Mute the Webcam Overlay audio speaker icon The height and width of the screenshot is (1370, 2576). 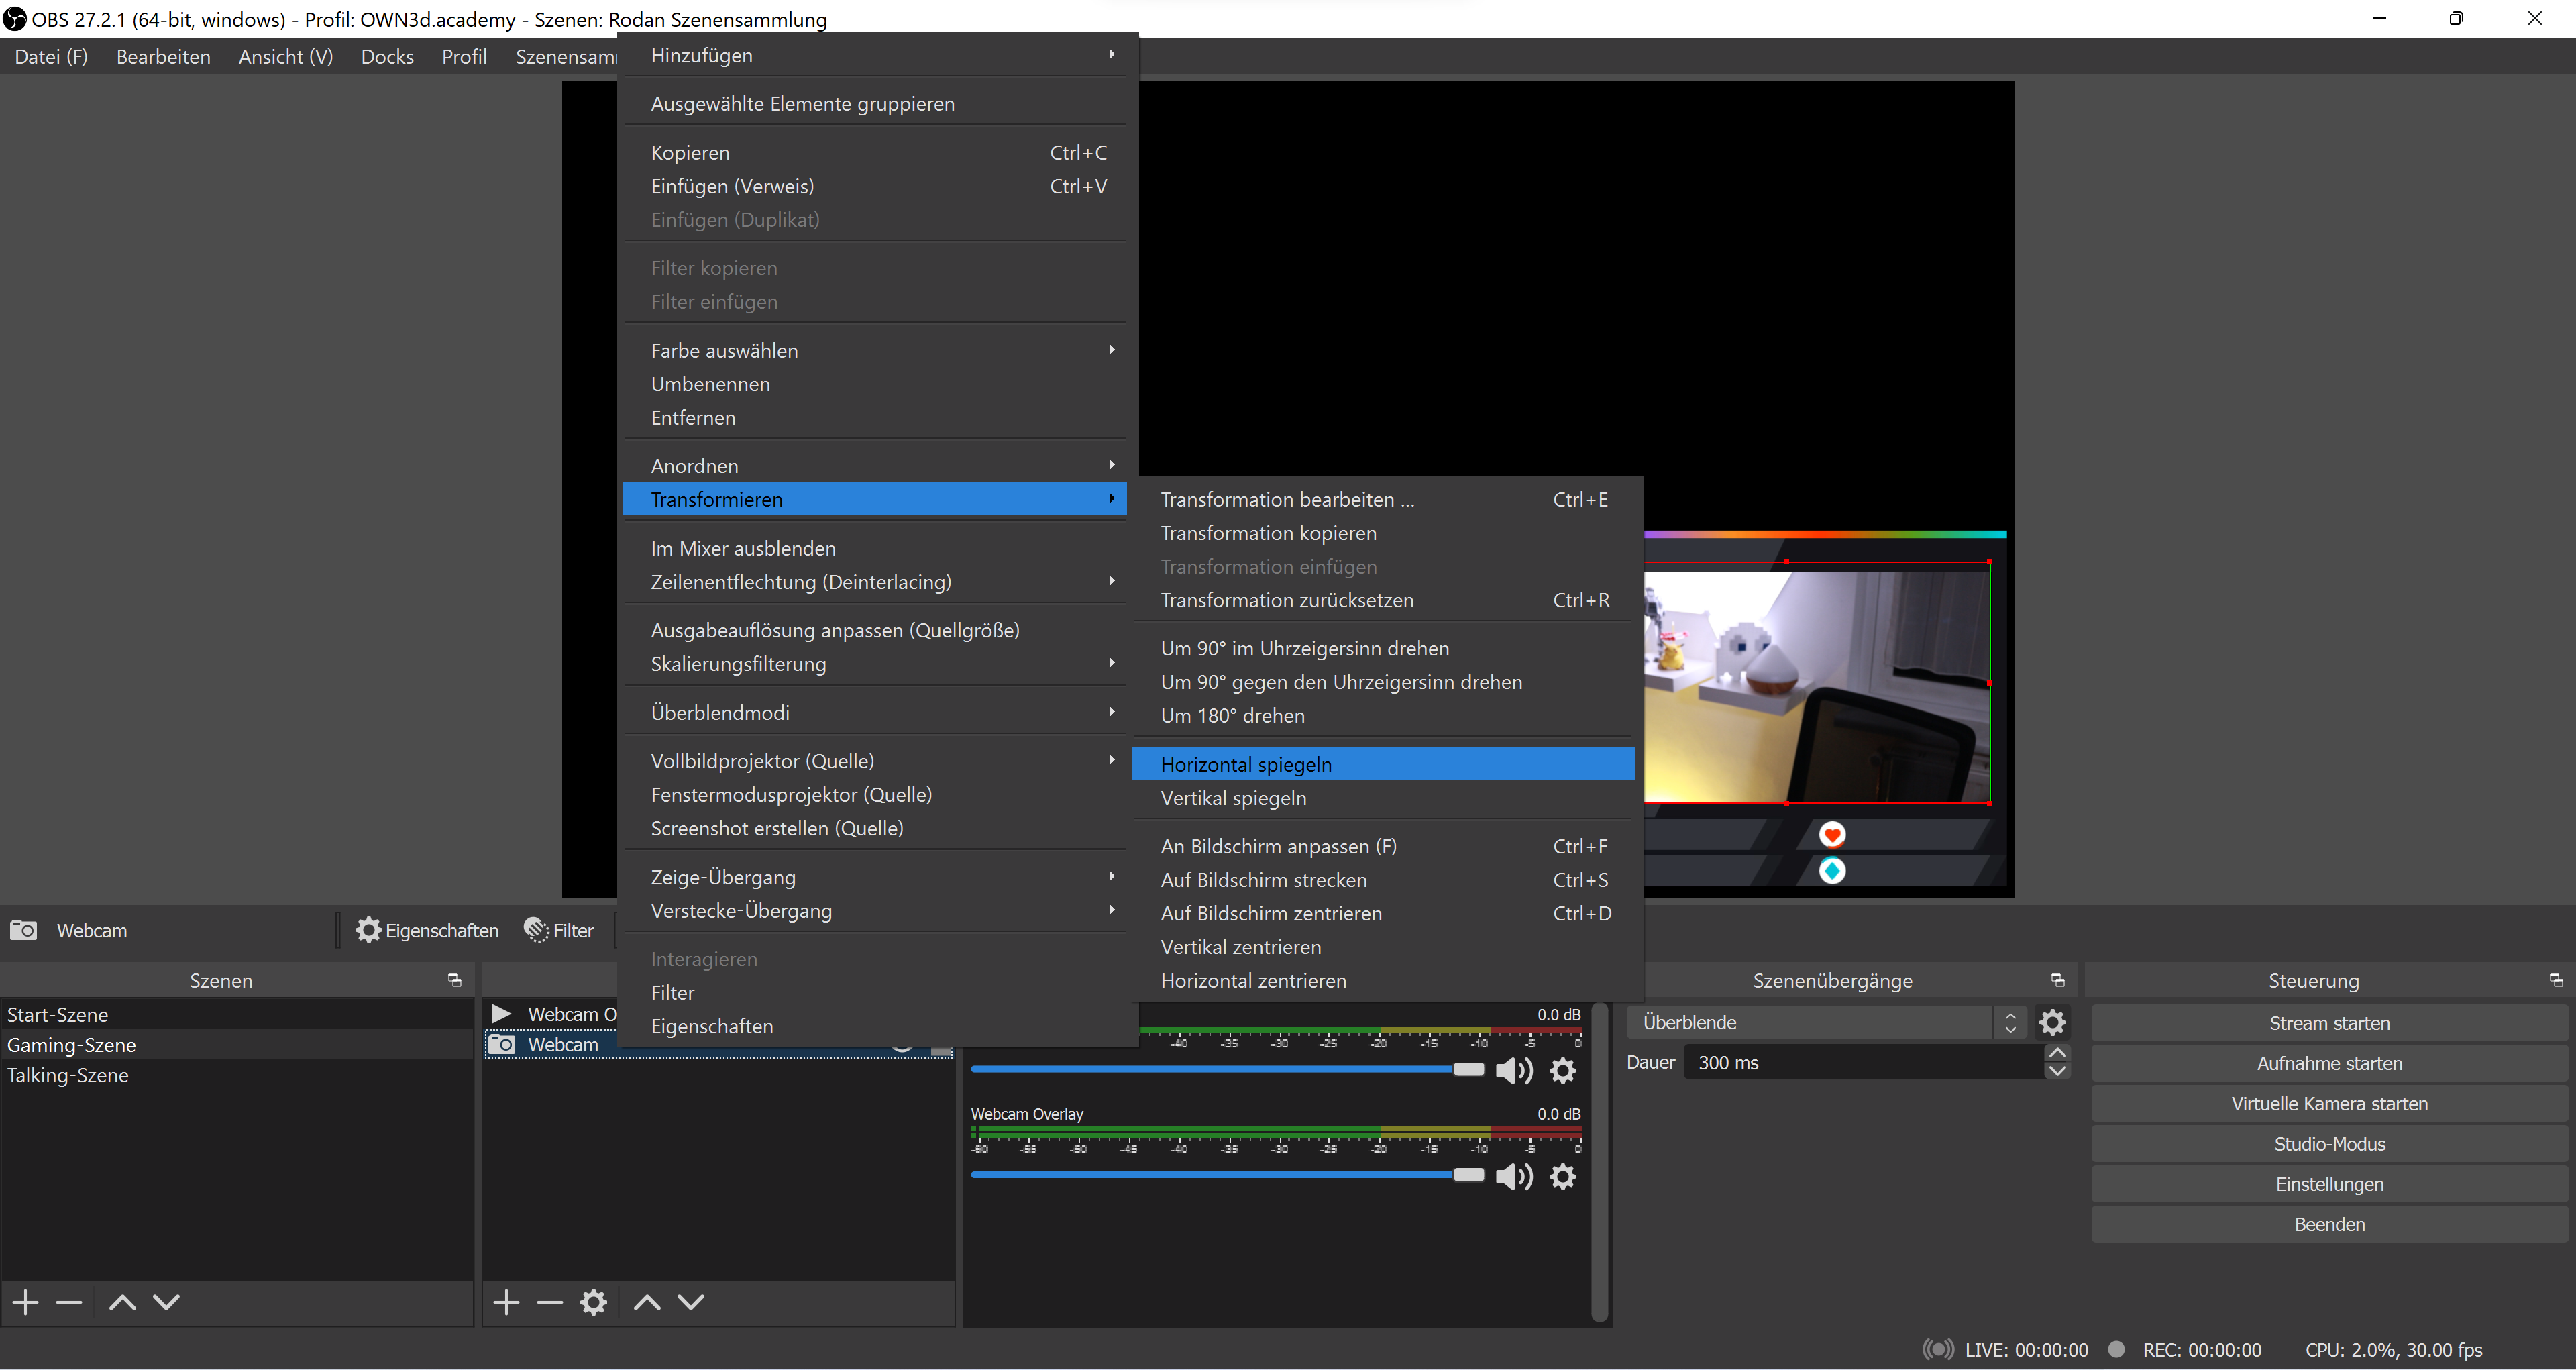pos(1513,1177)
